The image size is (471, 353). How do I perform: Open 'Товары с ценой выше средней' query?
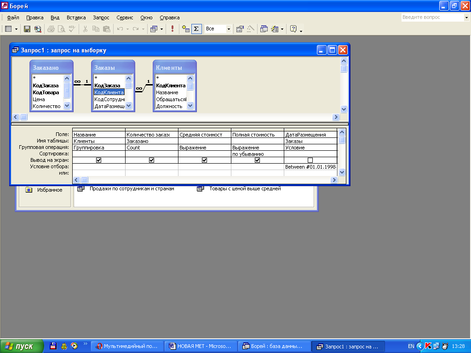[239, 189]
